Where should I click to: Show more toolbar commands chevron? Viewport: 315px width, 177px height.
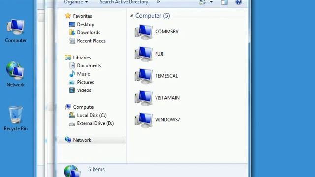[x=158, y=2]
